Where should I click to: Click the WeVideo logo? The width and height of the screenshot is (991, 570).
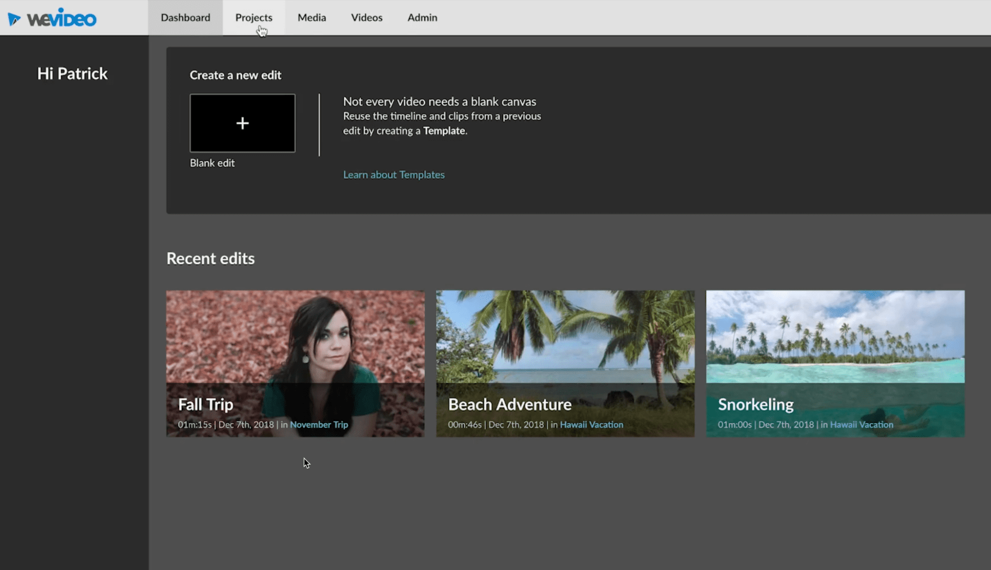click(52, 18)
